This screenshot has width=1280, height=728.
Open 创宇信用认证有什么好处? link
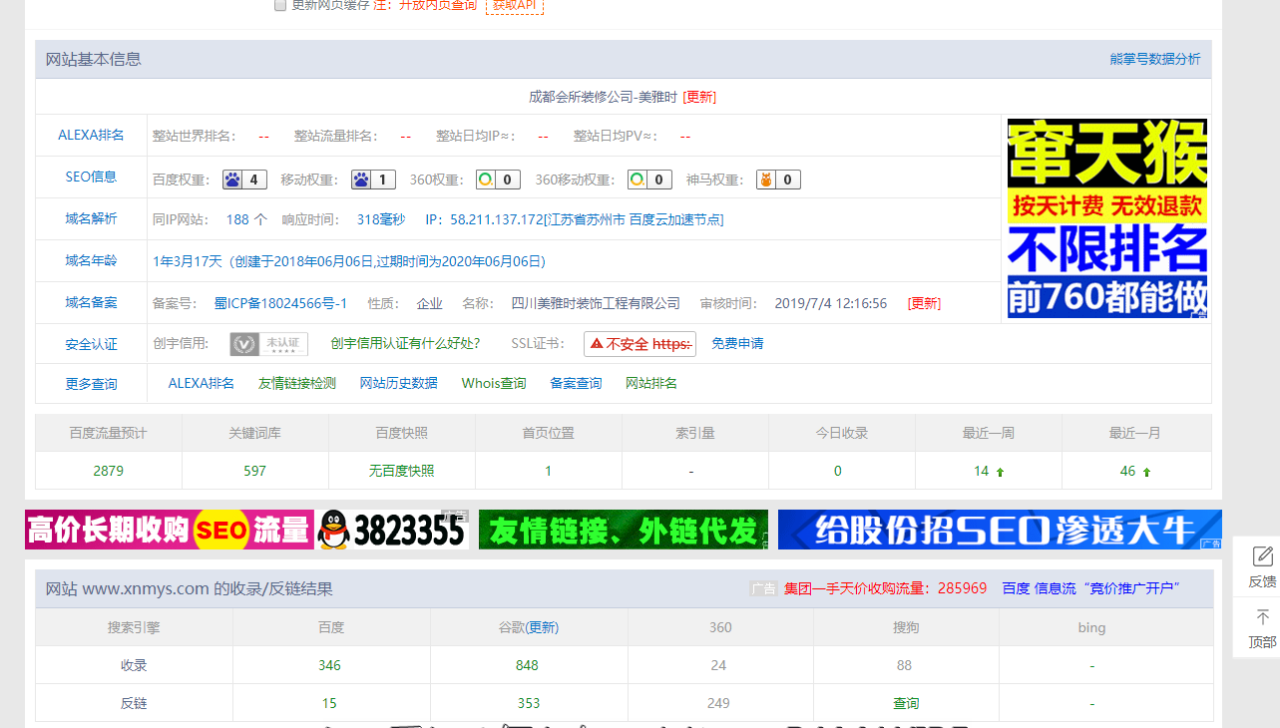(405, 343)
